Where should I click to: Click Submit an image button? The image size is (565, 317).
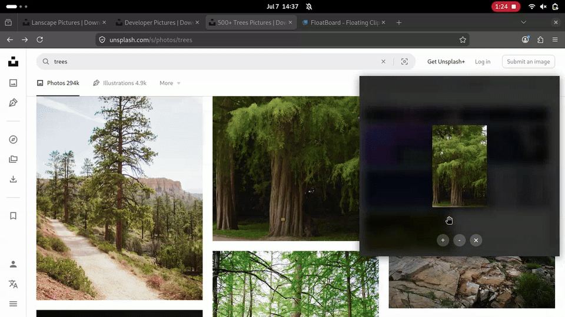pos(529,62)
